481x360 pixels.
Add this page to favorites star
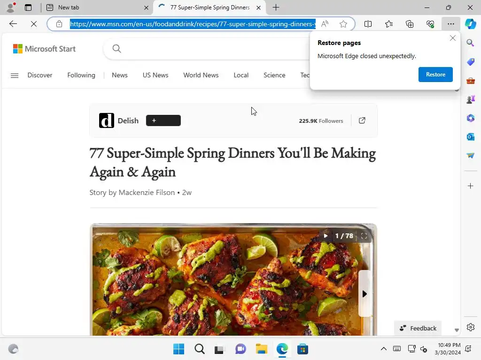343,24
